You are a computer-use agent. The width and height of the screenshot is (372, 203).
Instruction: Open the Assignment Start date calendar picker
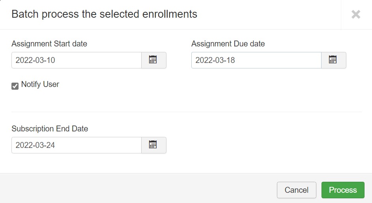pos(153,60)
